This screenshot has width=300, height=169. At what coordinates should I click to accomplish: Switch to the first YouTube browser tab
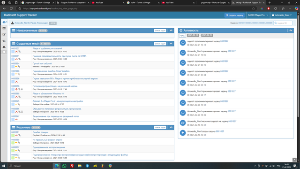107,3
